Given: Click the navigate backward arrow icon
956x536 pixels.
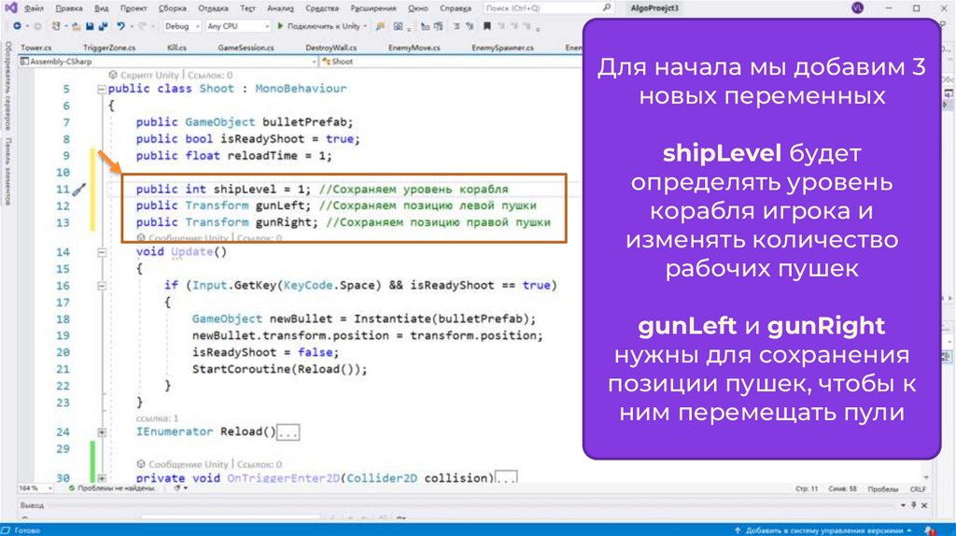Looking at the screenshot, I should [17, 26].
